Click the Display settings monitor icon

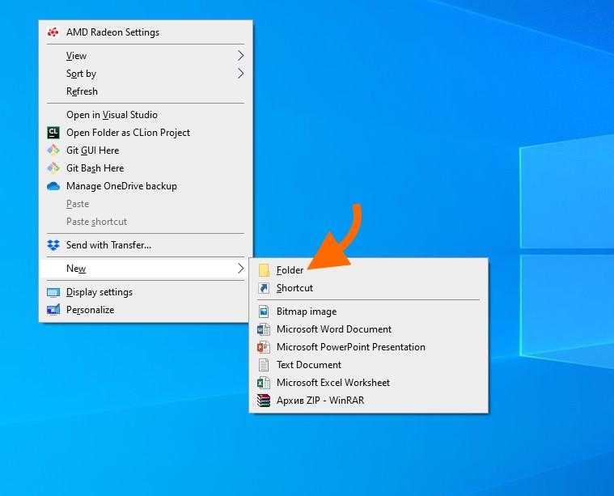pos(53,292)
